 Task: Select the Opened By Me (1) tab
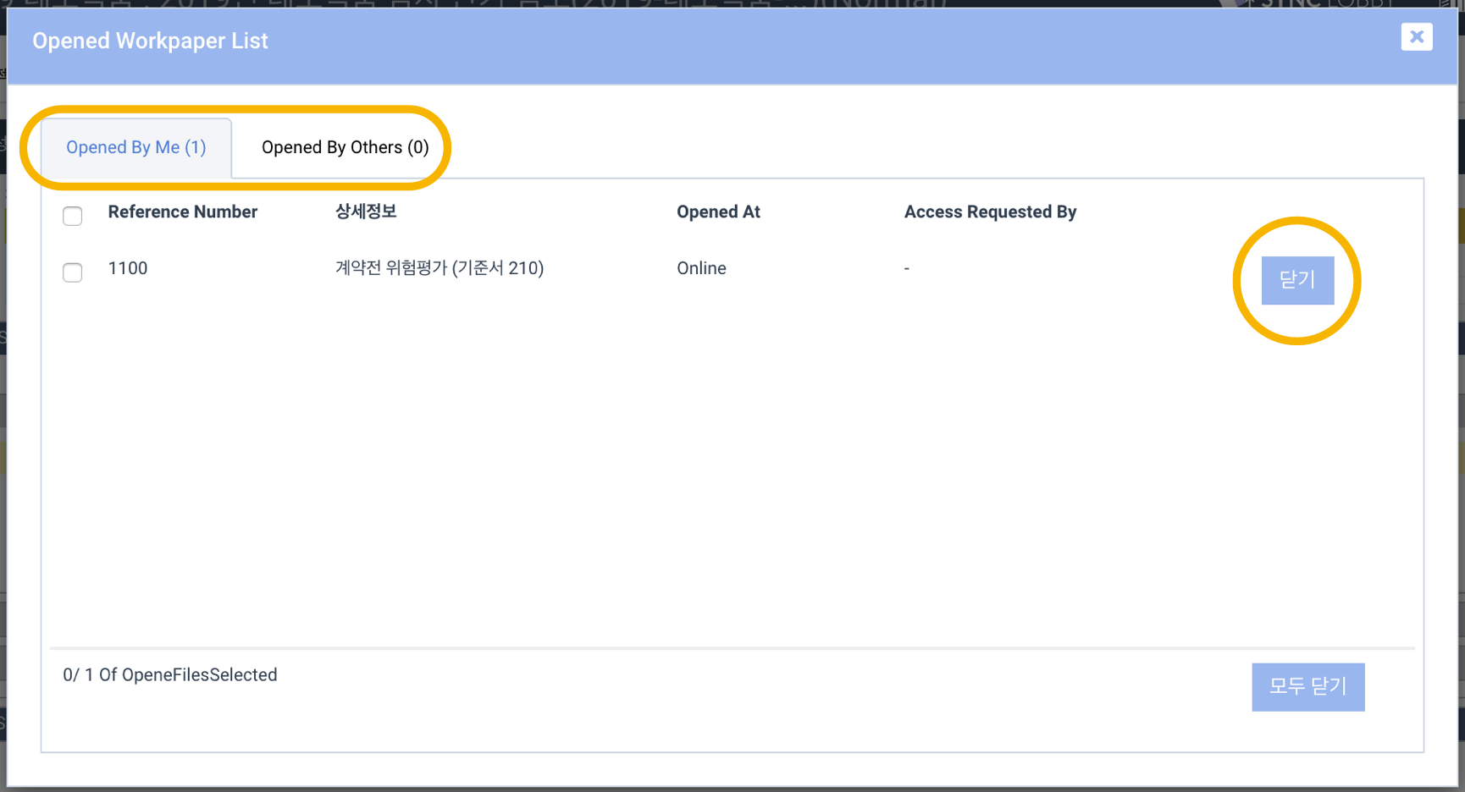tap(136, 146)
